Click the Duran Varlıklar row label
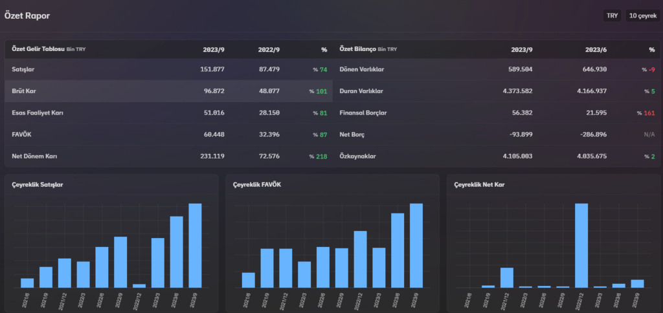Screen dimensions: 663x313 pyautogui.click(x=361, y=91)
